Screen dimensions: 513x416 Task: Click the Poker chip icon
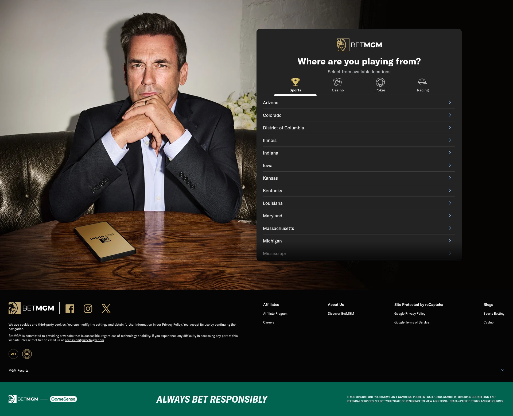tap(380, 82)
